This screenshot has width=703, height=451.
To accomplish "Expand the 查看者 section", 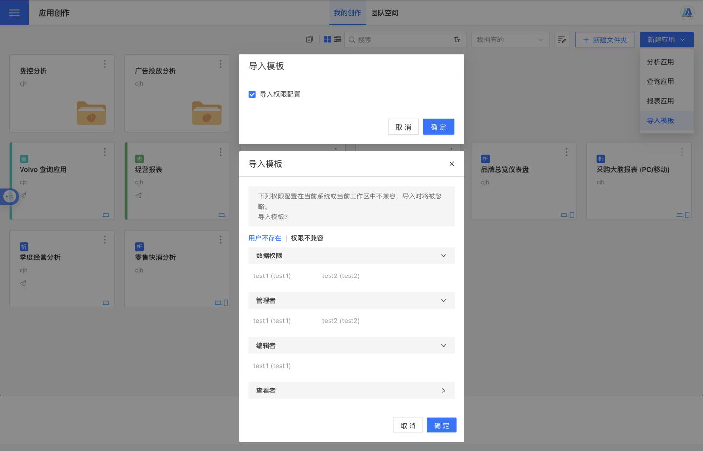I will point(443,391).
